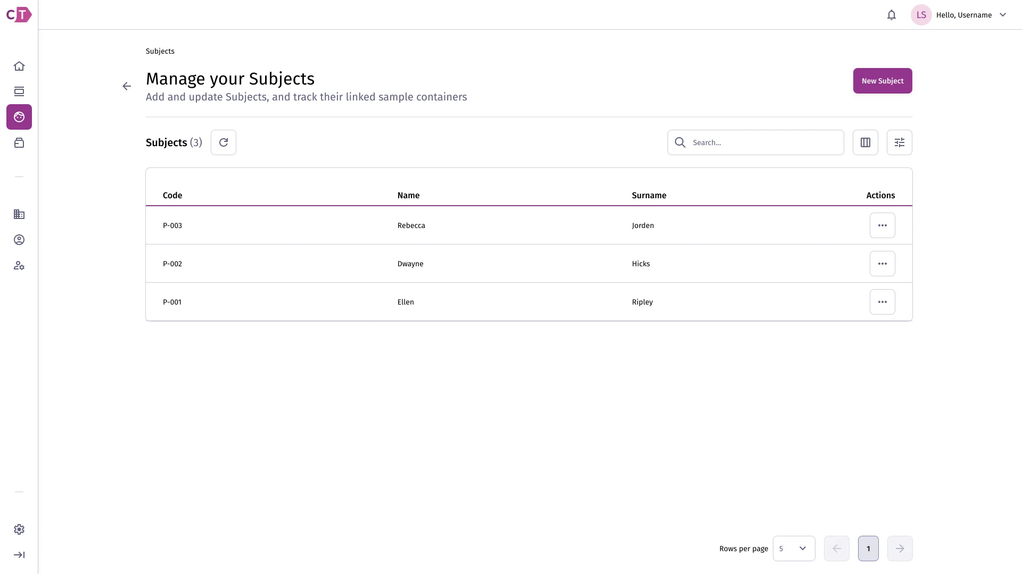Select the P-003 code cell

(x=172, y=225)
